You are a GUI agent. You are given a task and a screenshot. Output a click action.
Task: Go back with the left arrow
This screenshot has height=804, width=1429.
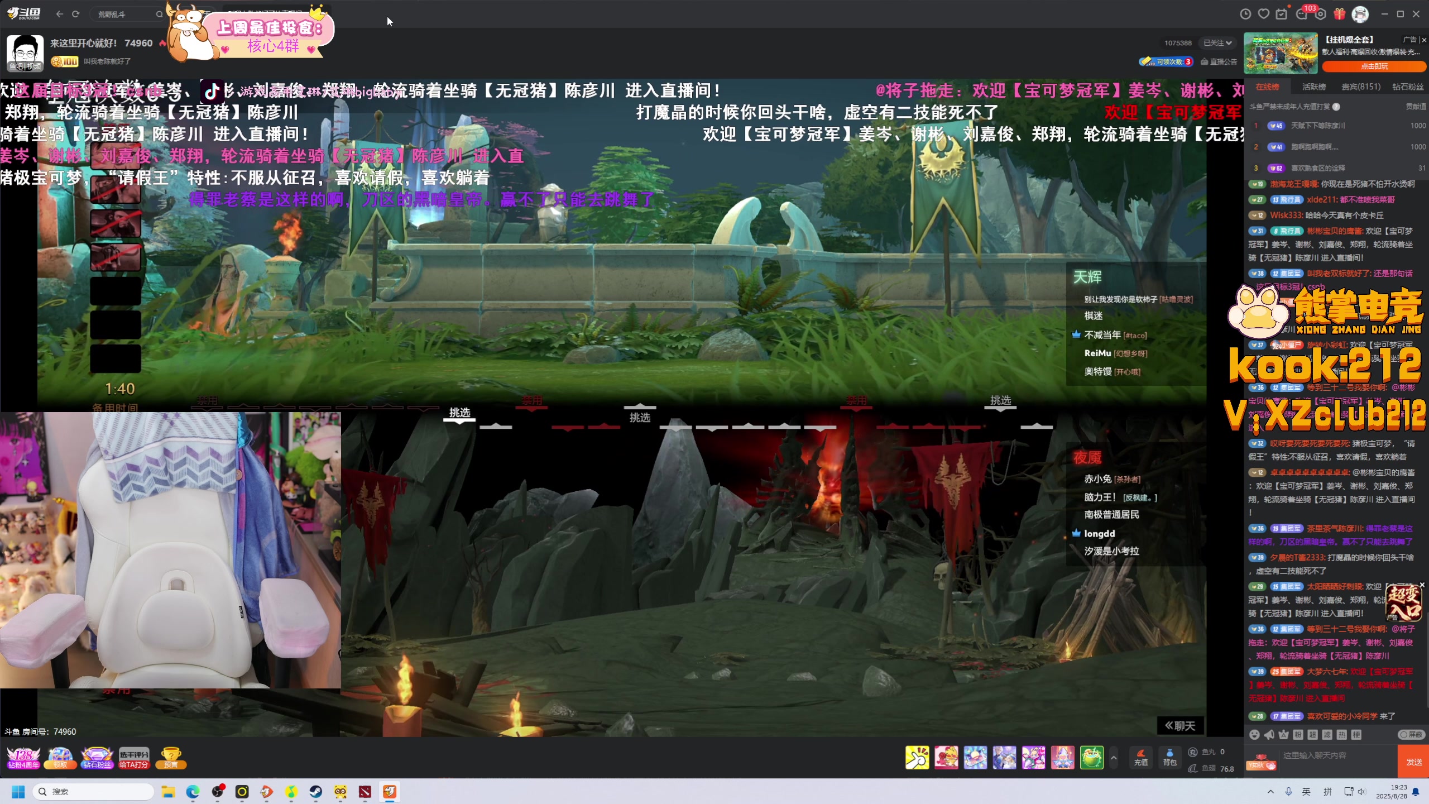pyautogui.click(x=59, y=14)
